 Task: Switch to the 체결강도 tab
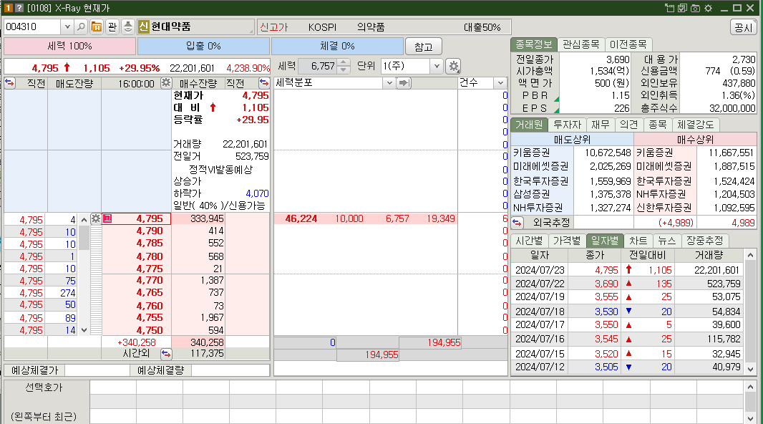click(x=696, y=125)
